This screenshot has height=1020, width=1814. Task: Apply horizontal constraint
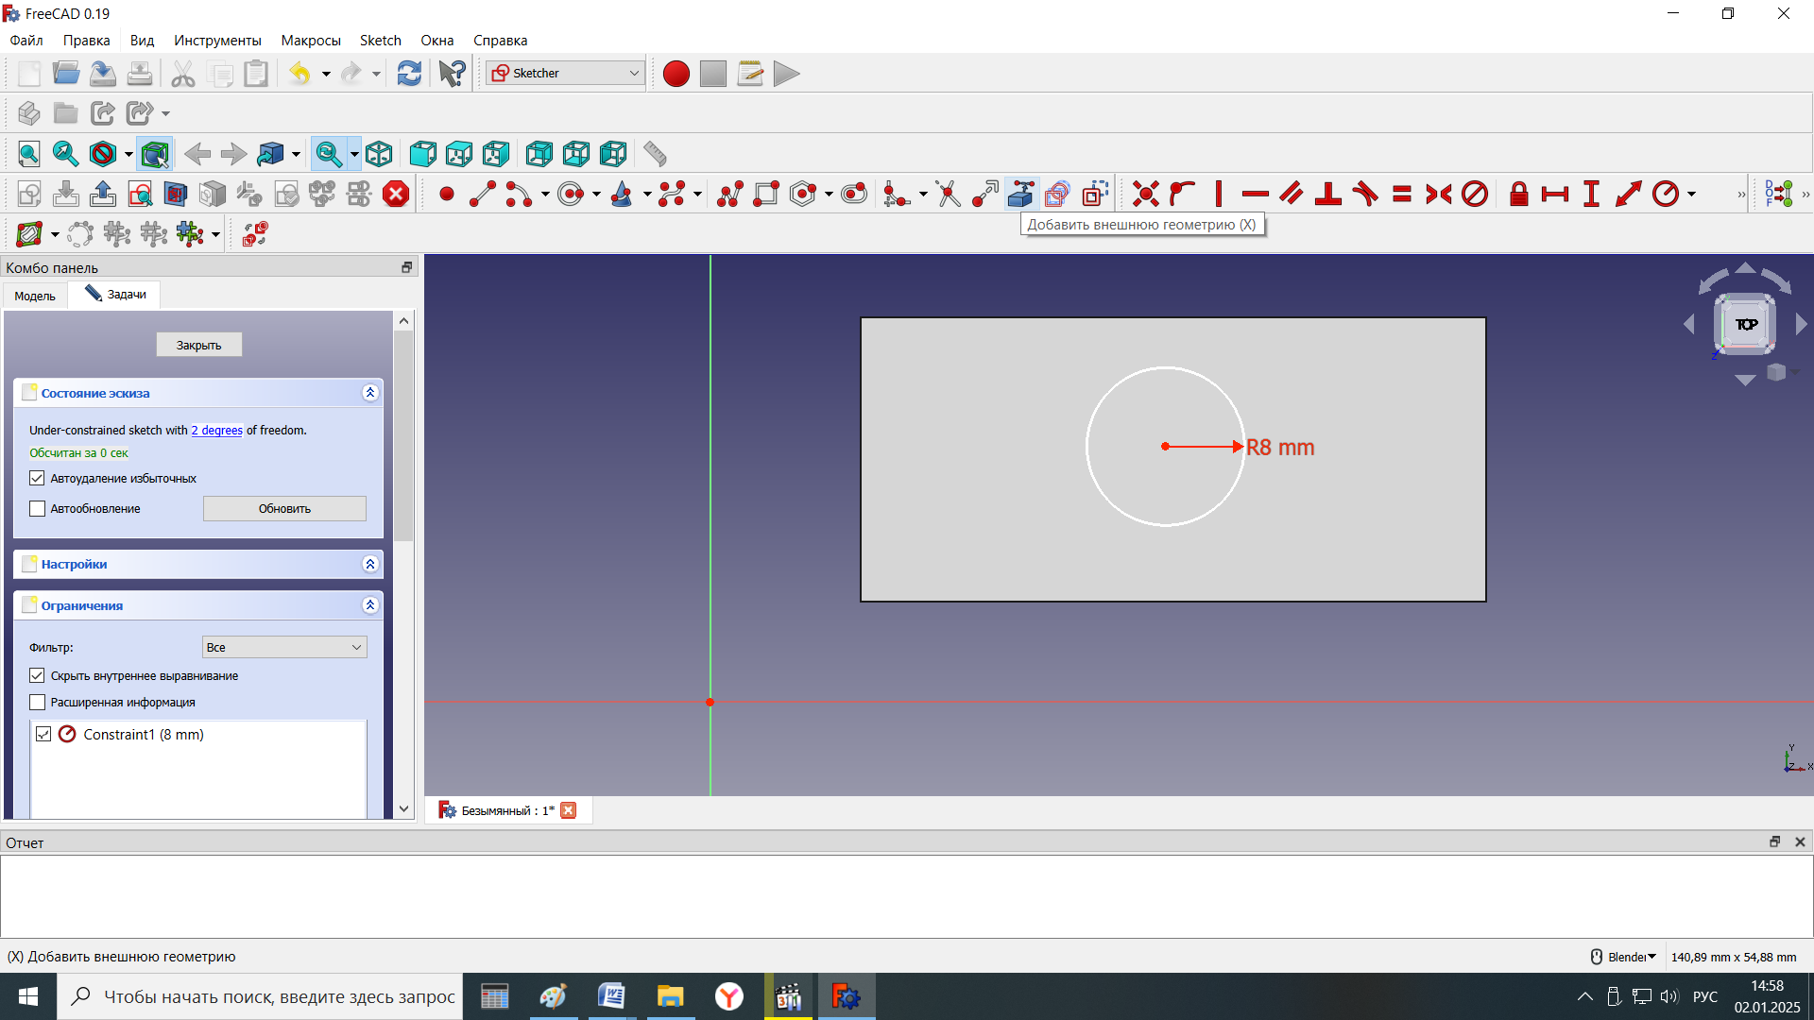[x=1255, y=195]
